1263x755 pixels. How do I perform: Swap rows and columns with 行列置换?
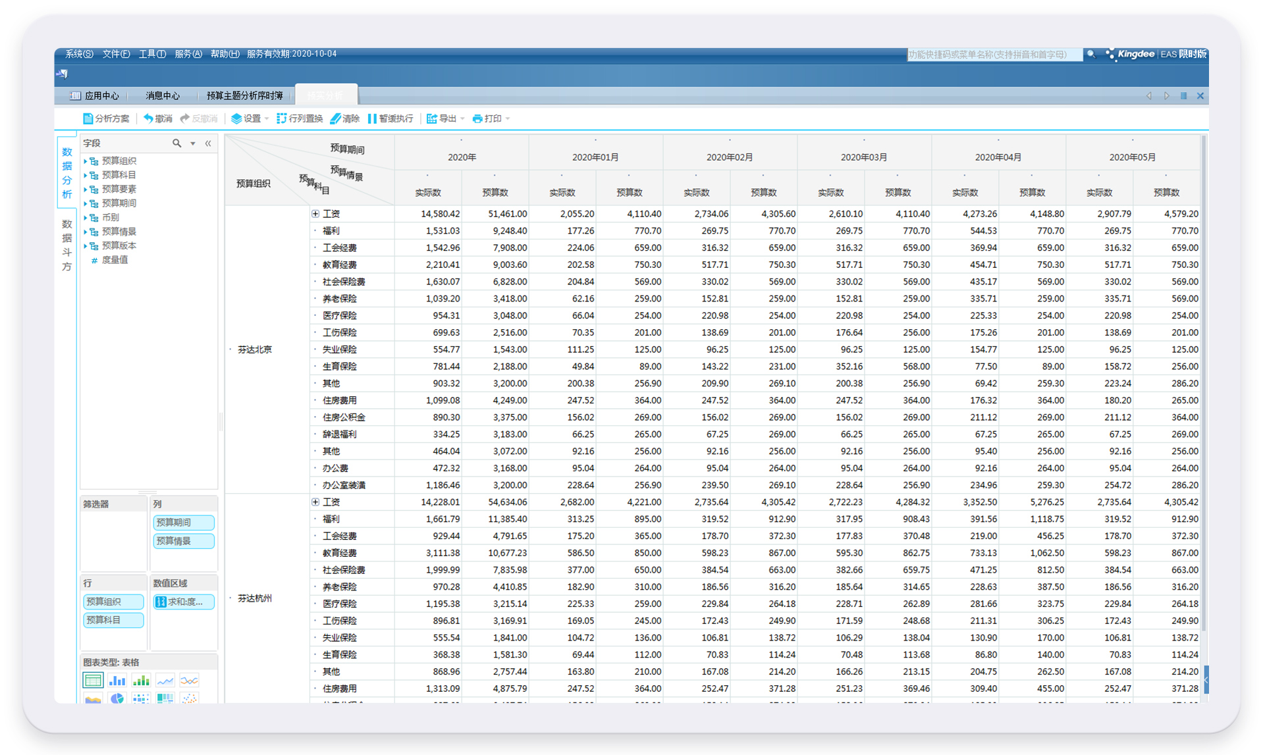point(300,118)
